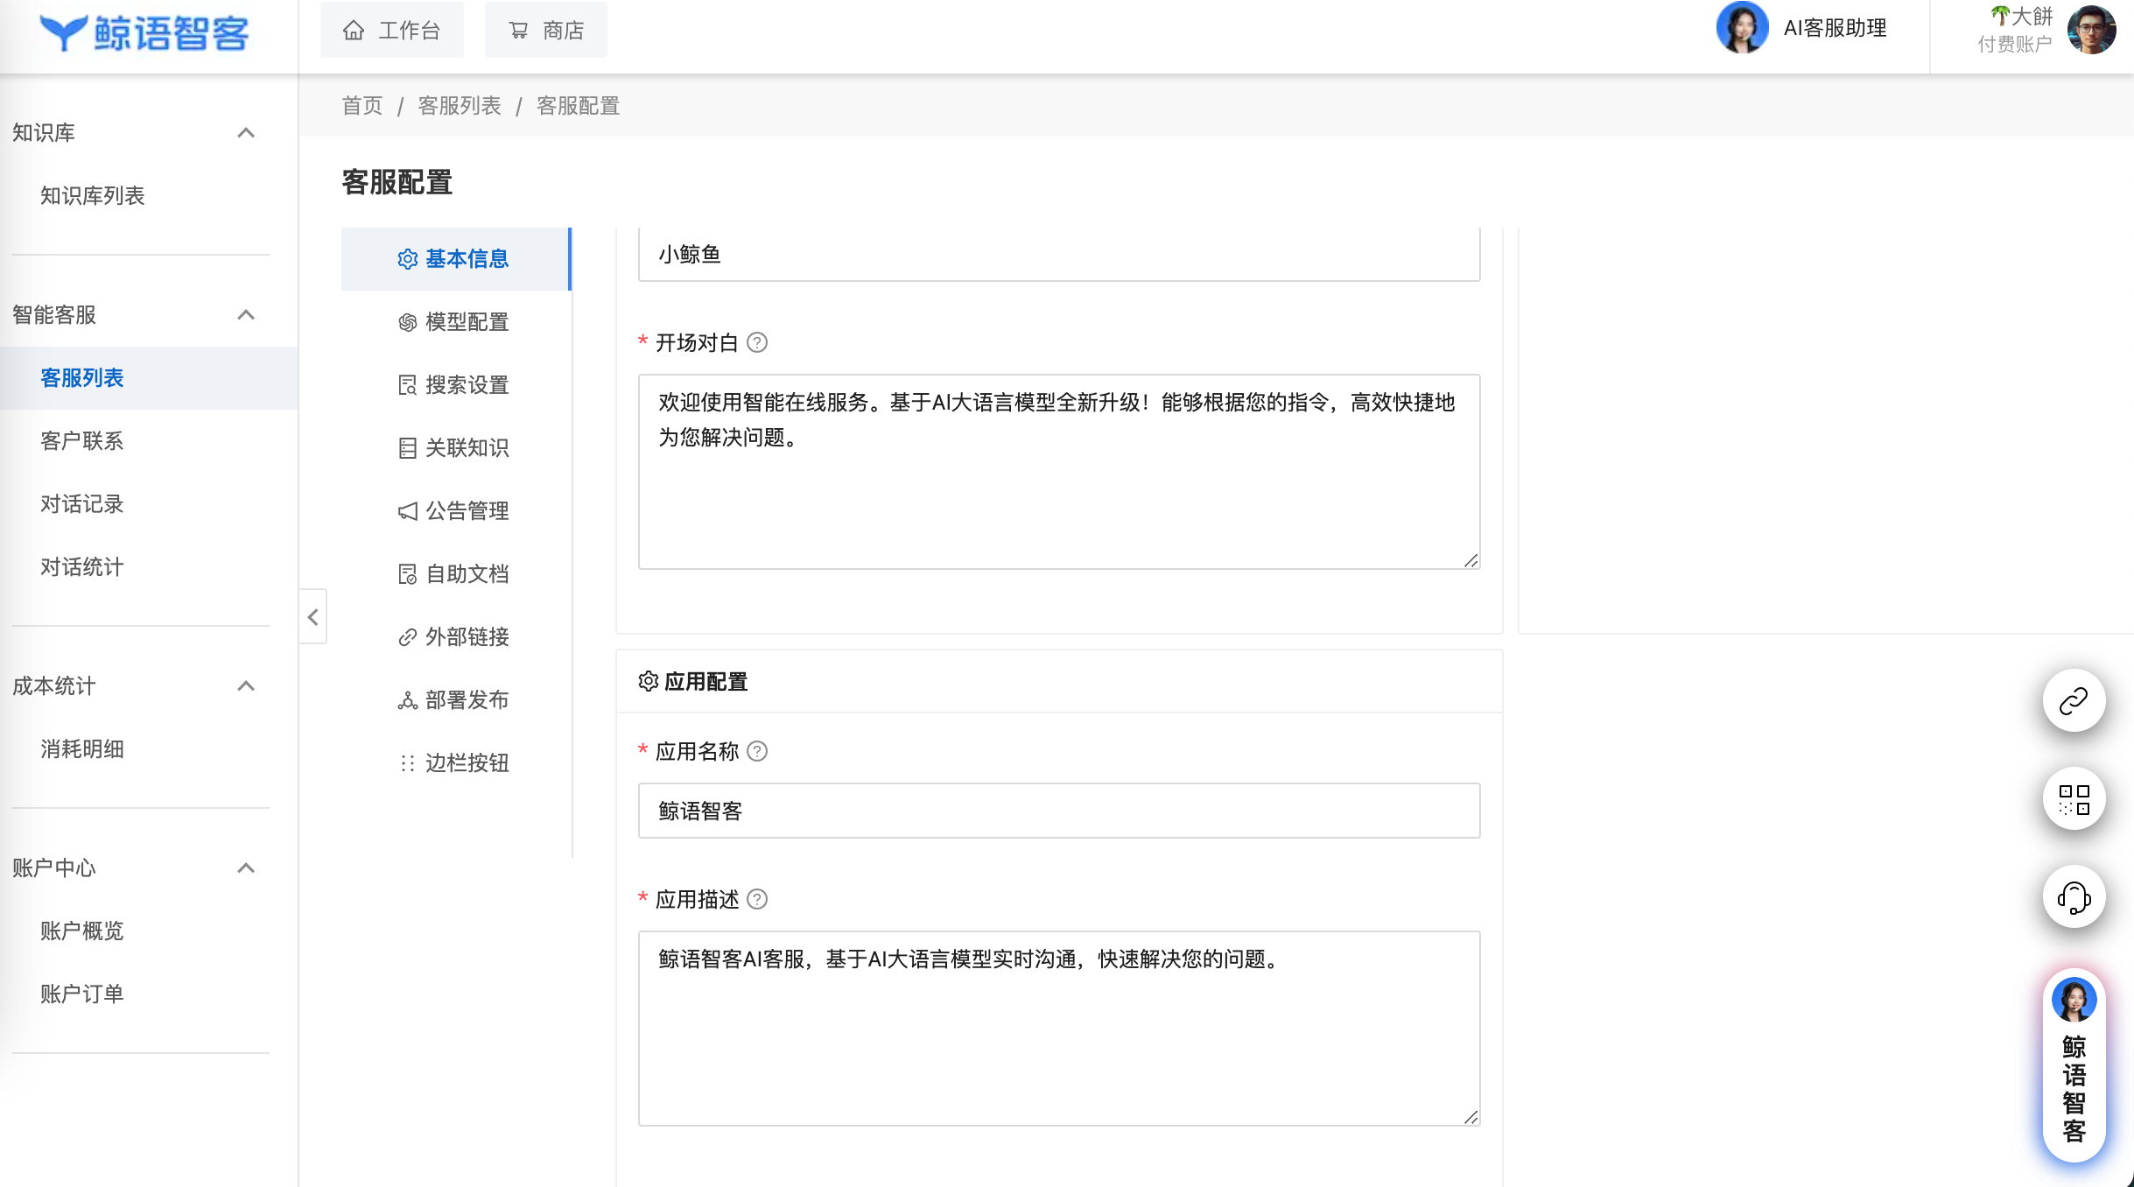Open the AI客服助理 avatar

tap(1742, 28)
